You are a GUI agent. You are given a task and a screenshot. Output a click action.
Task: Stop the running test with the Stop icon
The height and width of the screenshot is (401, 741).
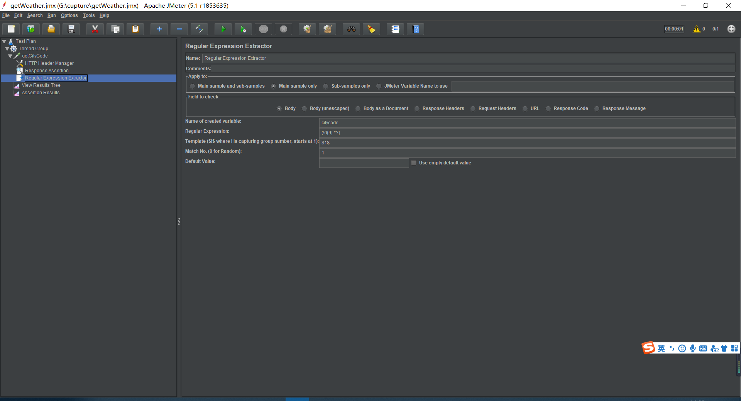pos(263,29)
